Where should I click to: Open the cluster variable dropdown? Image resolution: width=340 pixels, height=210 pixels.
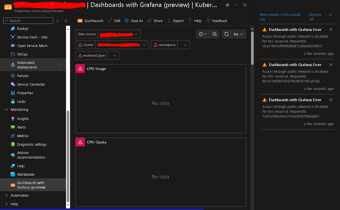click(x=122, y=45)
